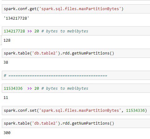Select the output value 38

(6, 62)
